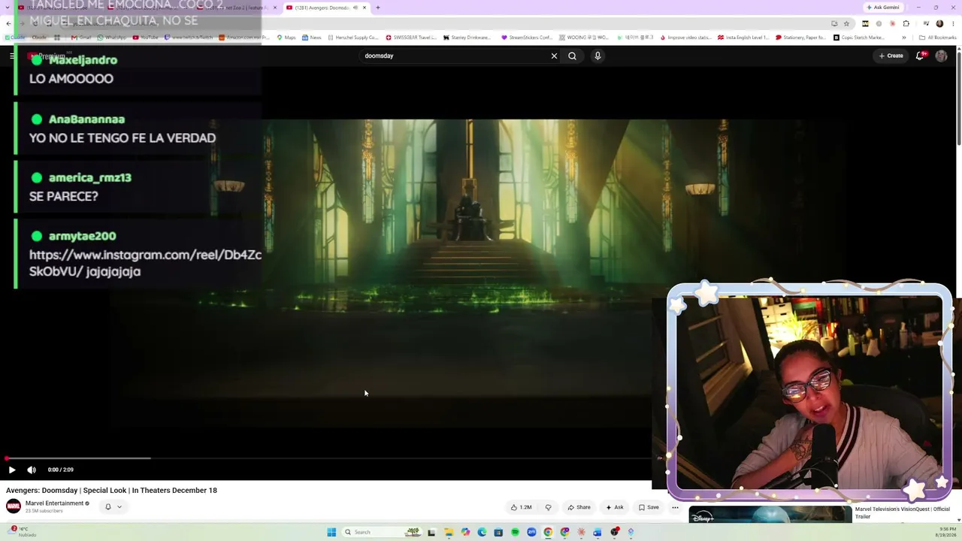
Task: Mute the video volume
Action: tap(32, 470)
